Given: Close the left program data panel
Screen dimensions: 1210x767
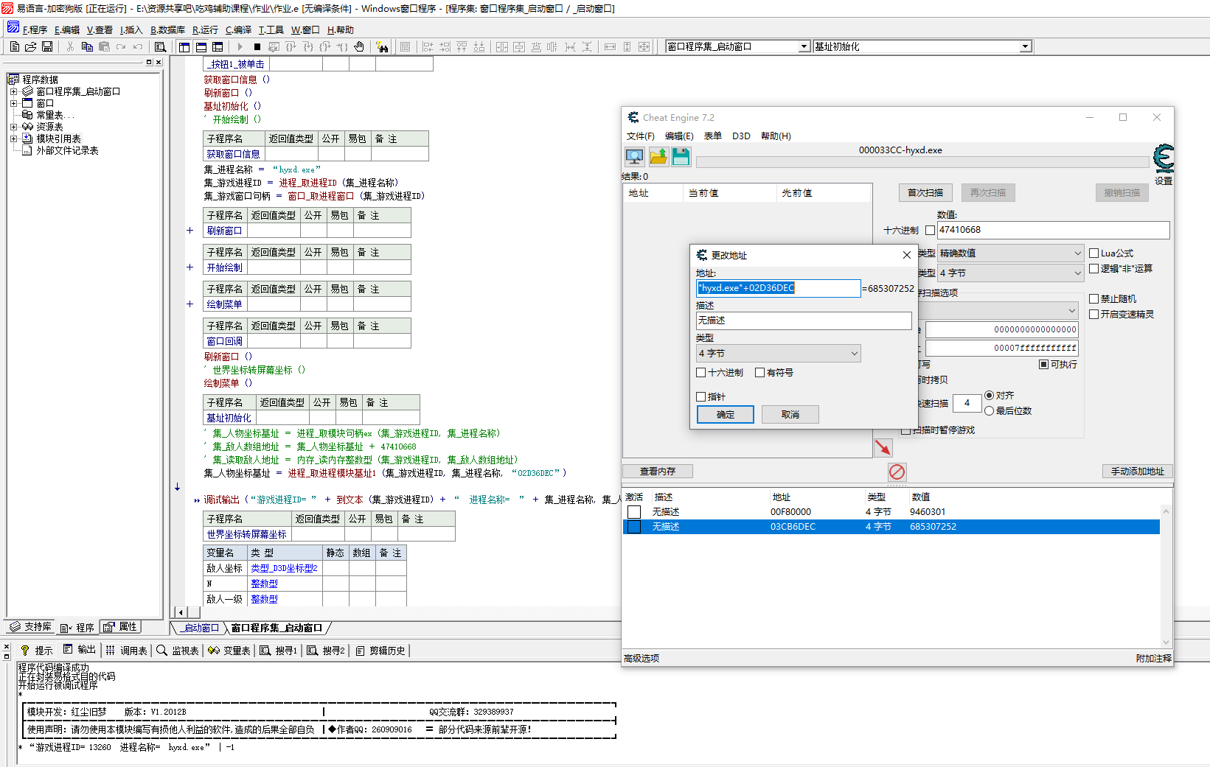Looking at the screenshot, I should (x=159, y=63).
